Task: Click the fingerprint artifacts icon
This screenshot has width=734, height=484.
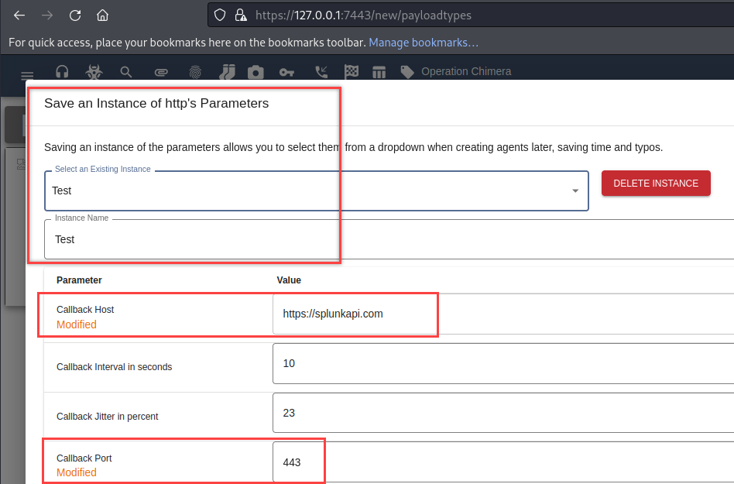Action: [x=194, y=72]
